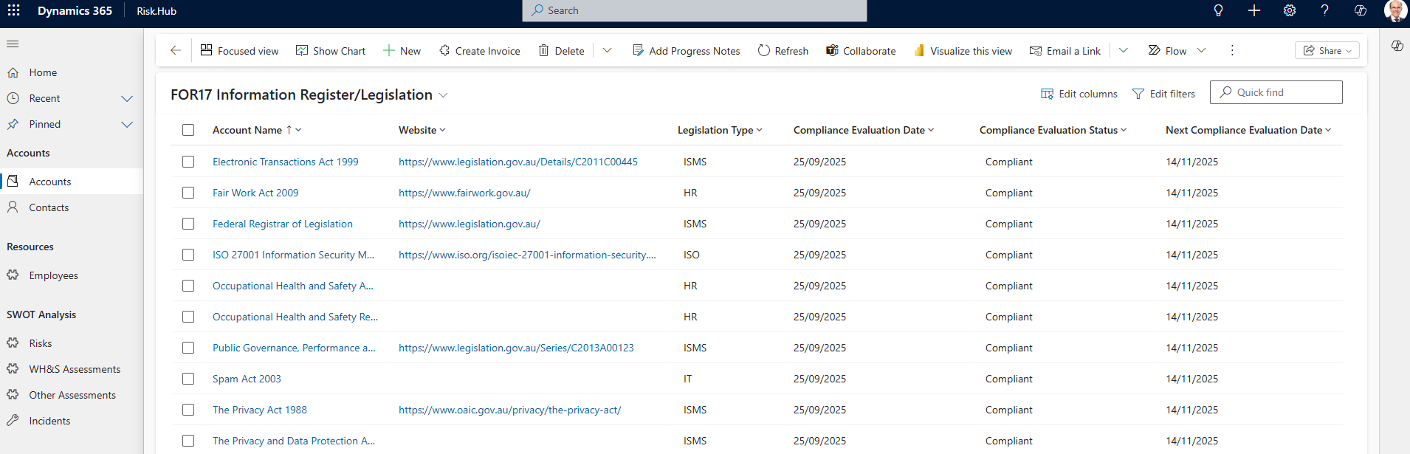The width and height of the screenshot is (1410, 454).
Task: Open the more commands vertical ellipsis
Action: coord(1231,50)
